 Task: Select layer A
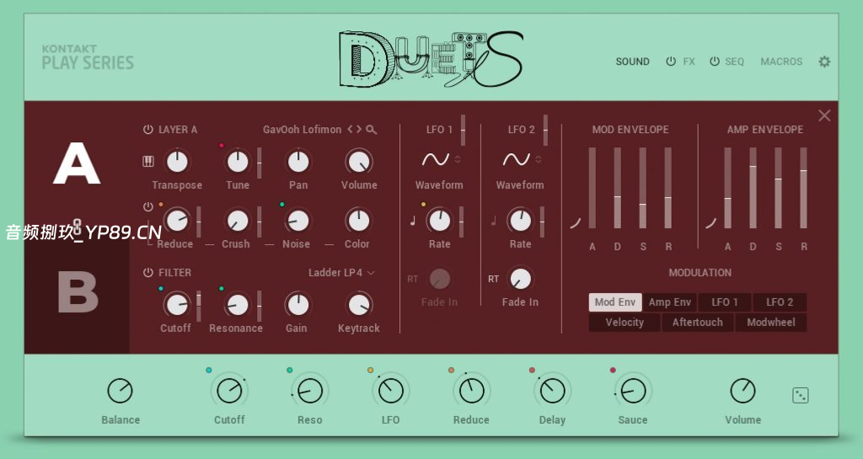pyautogui.click(x=77, y=163)
